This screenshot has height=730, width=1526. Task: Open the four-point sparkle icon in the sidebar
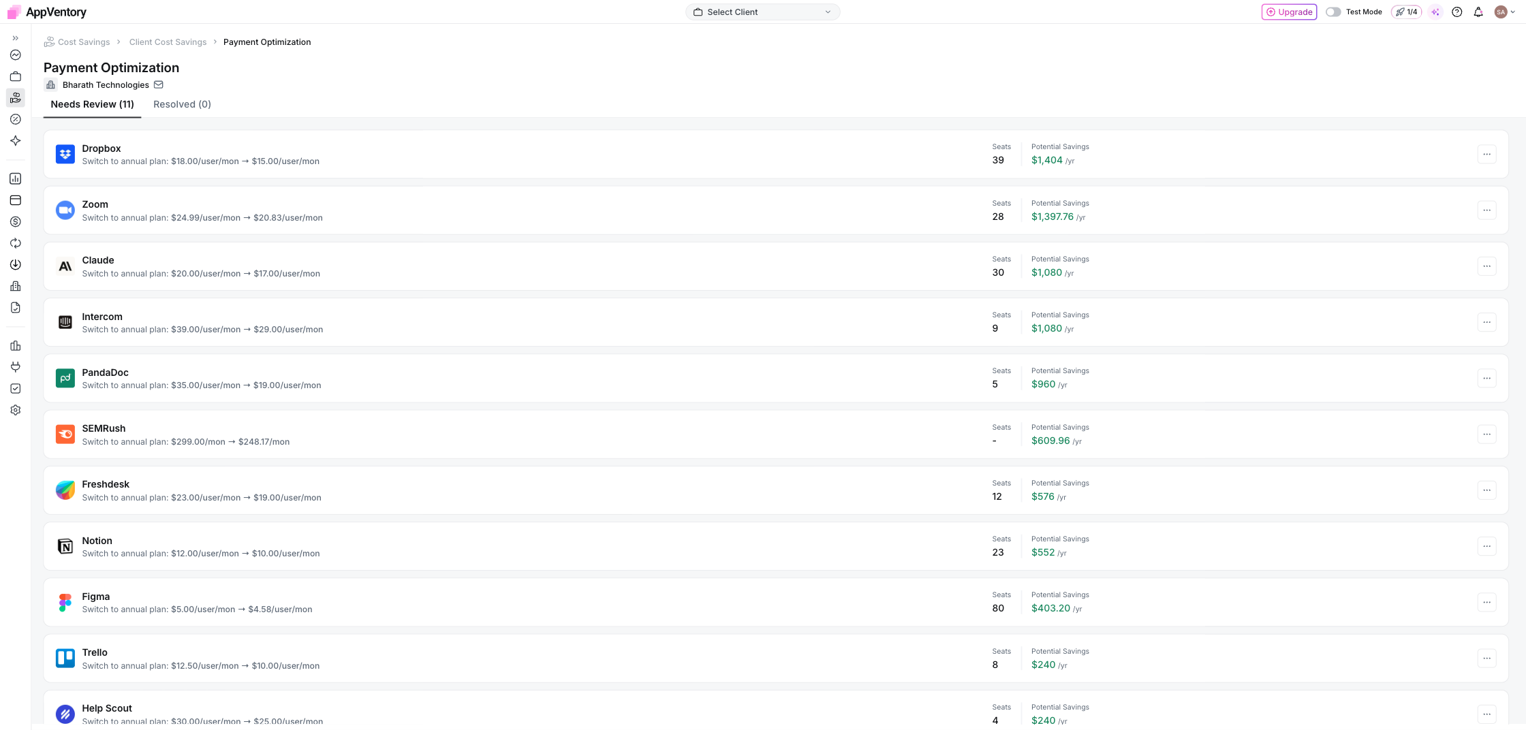pyautogui.click(x=15, y=141)
